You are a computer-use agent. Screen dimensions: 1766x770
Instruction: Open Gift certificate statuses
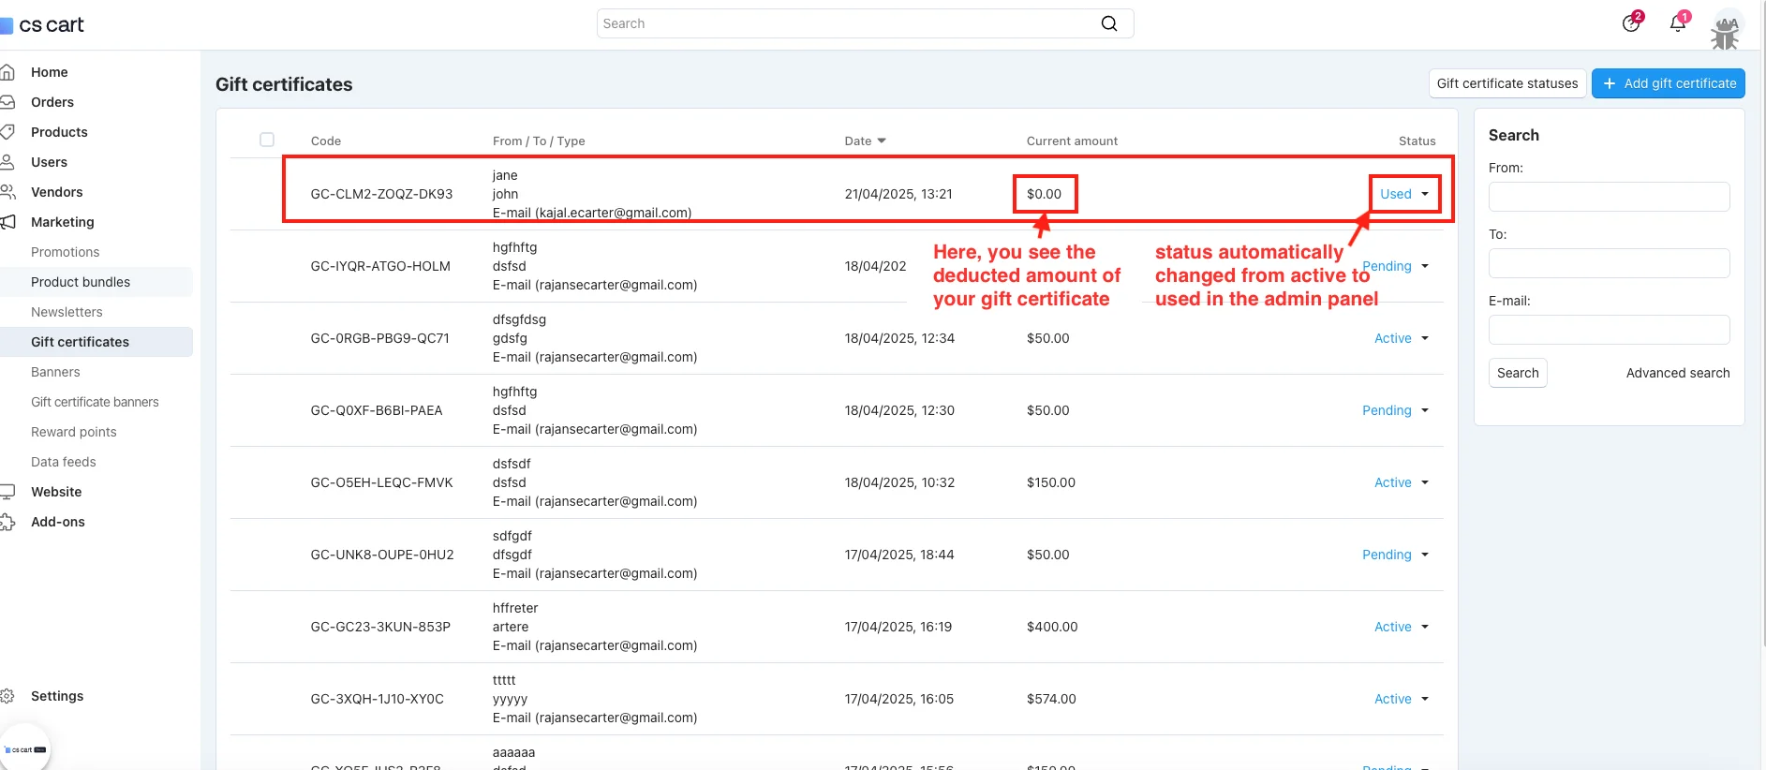pyautogui.click(x=1506, y=83)
